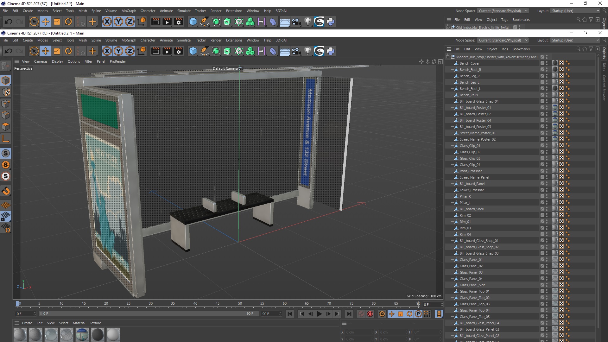Viewport: 608px width, 342px height.
Task: Click the Undo arrow in the front window toolbar
Action: (x=9, y=51)
